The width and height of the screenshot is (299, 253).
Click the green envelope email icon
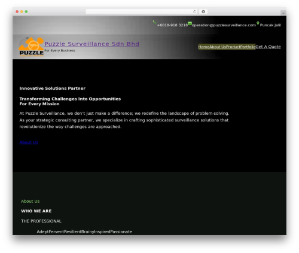tap(190, 23)
